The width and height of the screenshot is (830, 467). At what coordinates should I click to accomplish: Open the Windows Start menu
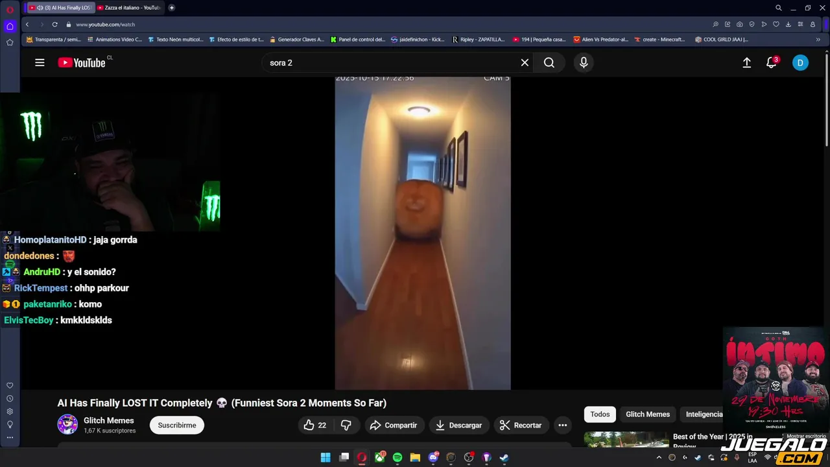click(326, 457)
